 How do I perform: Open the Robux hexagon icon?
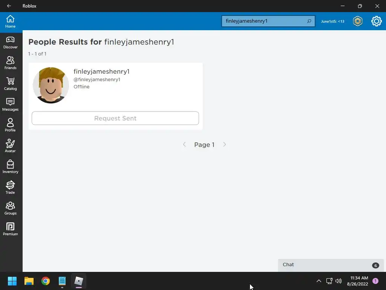pyautogui.click(x=358, y=21)
